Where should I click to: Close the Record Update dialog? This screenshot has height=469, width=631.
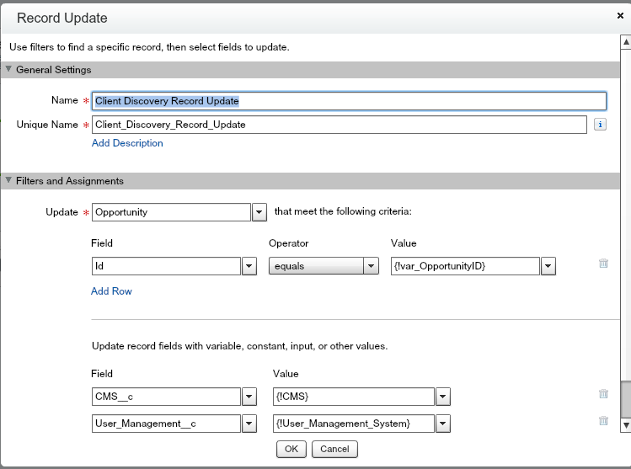621,15
